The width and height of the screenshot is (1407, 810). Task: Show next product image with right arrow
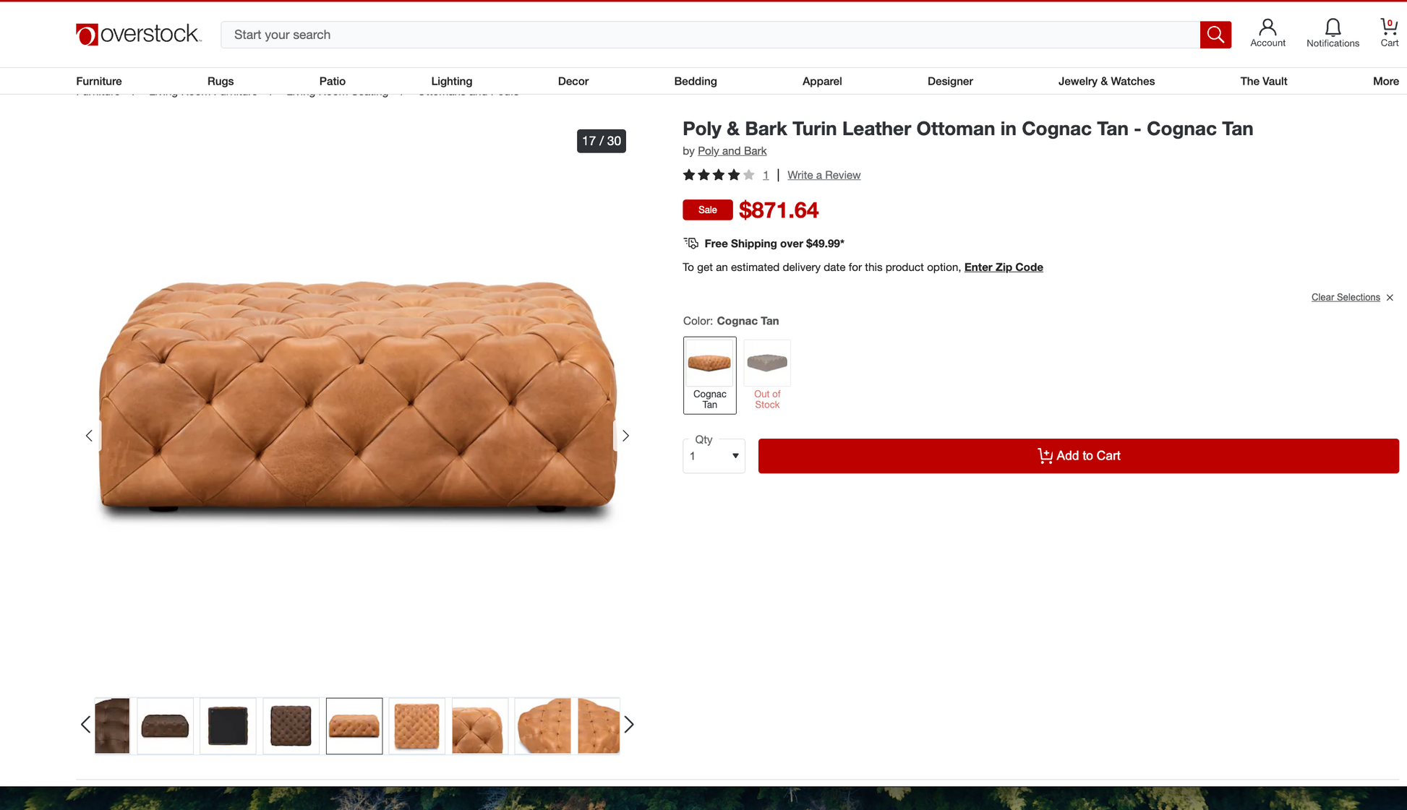point(625,436)
